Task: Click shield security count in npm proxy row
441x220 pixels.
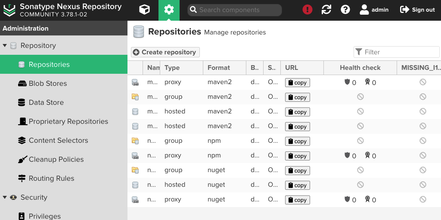Action: (x=350, y=155)
